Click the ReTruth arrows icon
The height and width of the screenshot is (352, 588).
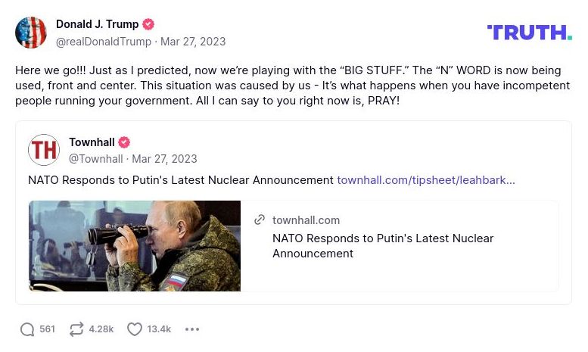pyautogui.click(x=76, y=329)
